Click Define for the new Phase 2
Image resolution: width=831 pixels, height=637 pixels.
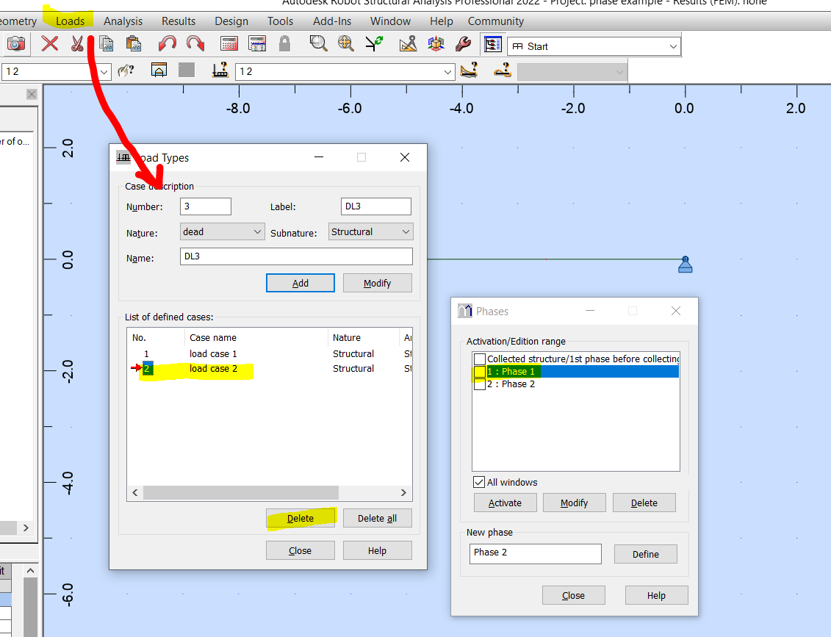click(x=645, y=554)
